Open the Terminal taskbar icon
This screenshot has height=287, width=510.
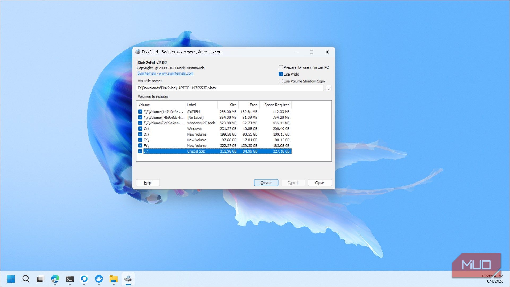click(x=70, y=279)
